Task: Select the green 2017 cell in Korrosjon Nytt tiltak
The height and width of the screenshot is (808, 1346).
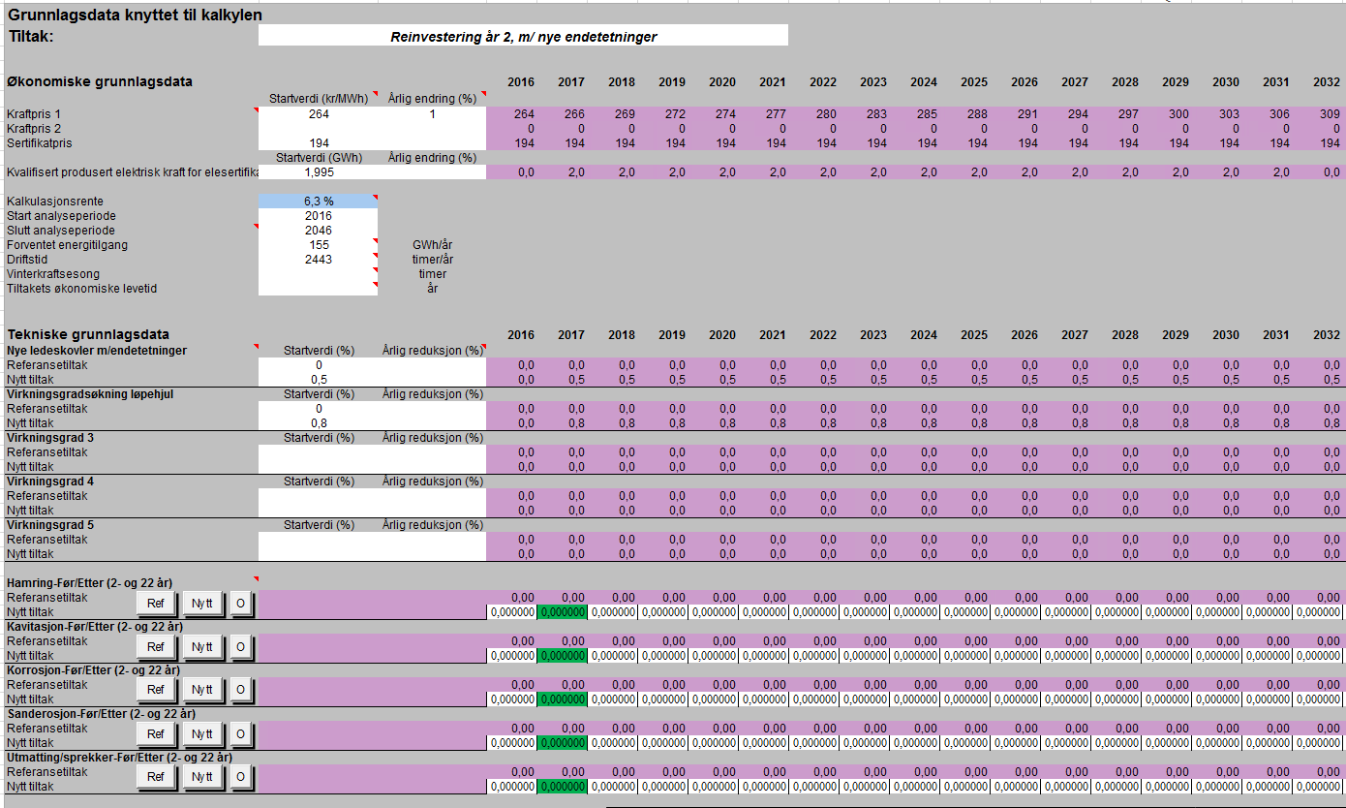Action: 562,699
